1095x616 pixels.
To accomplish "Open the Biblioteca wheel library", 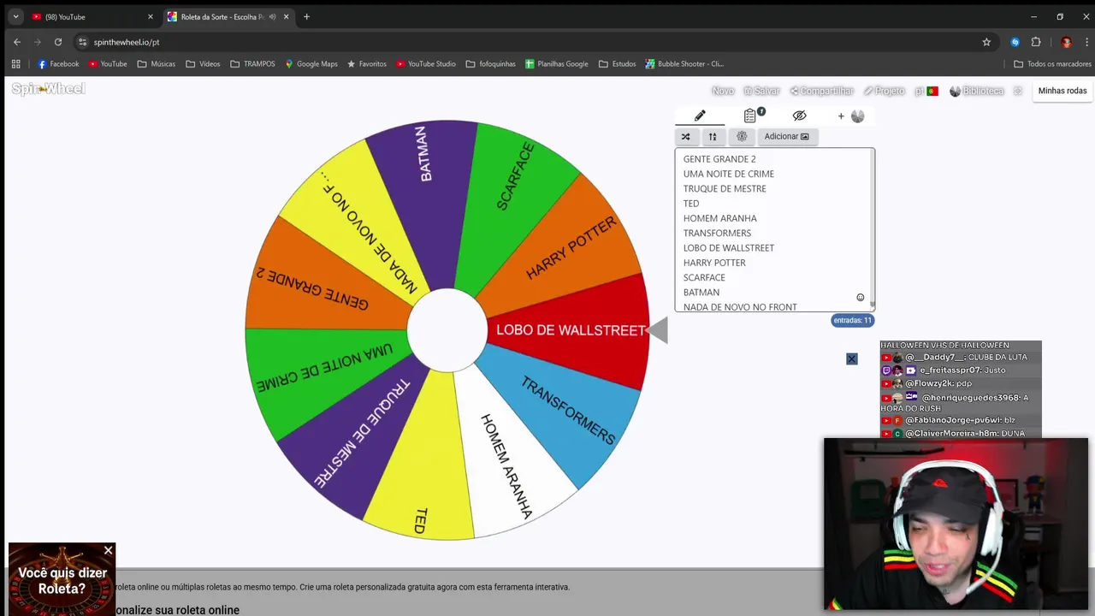I will pyautogui.click(x=977, y=91).
